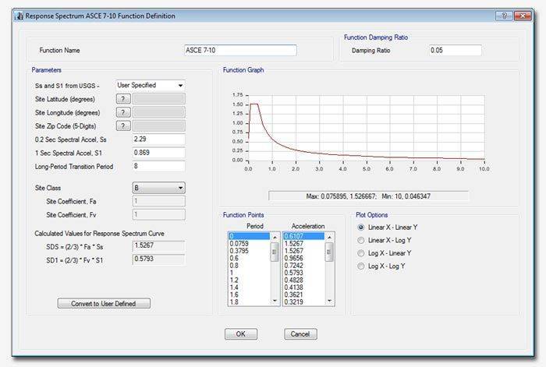
Task: Select period value 1.4
Action: (x=250, y=288)
